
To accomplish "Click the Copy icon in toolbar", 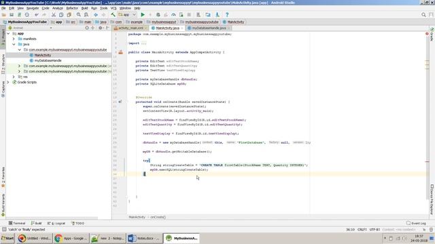I will pos(61,15).
